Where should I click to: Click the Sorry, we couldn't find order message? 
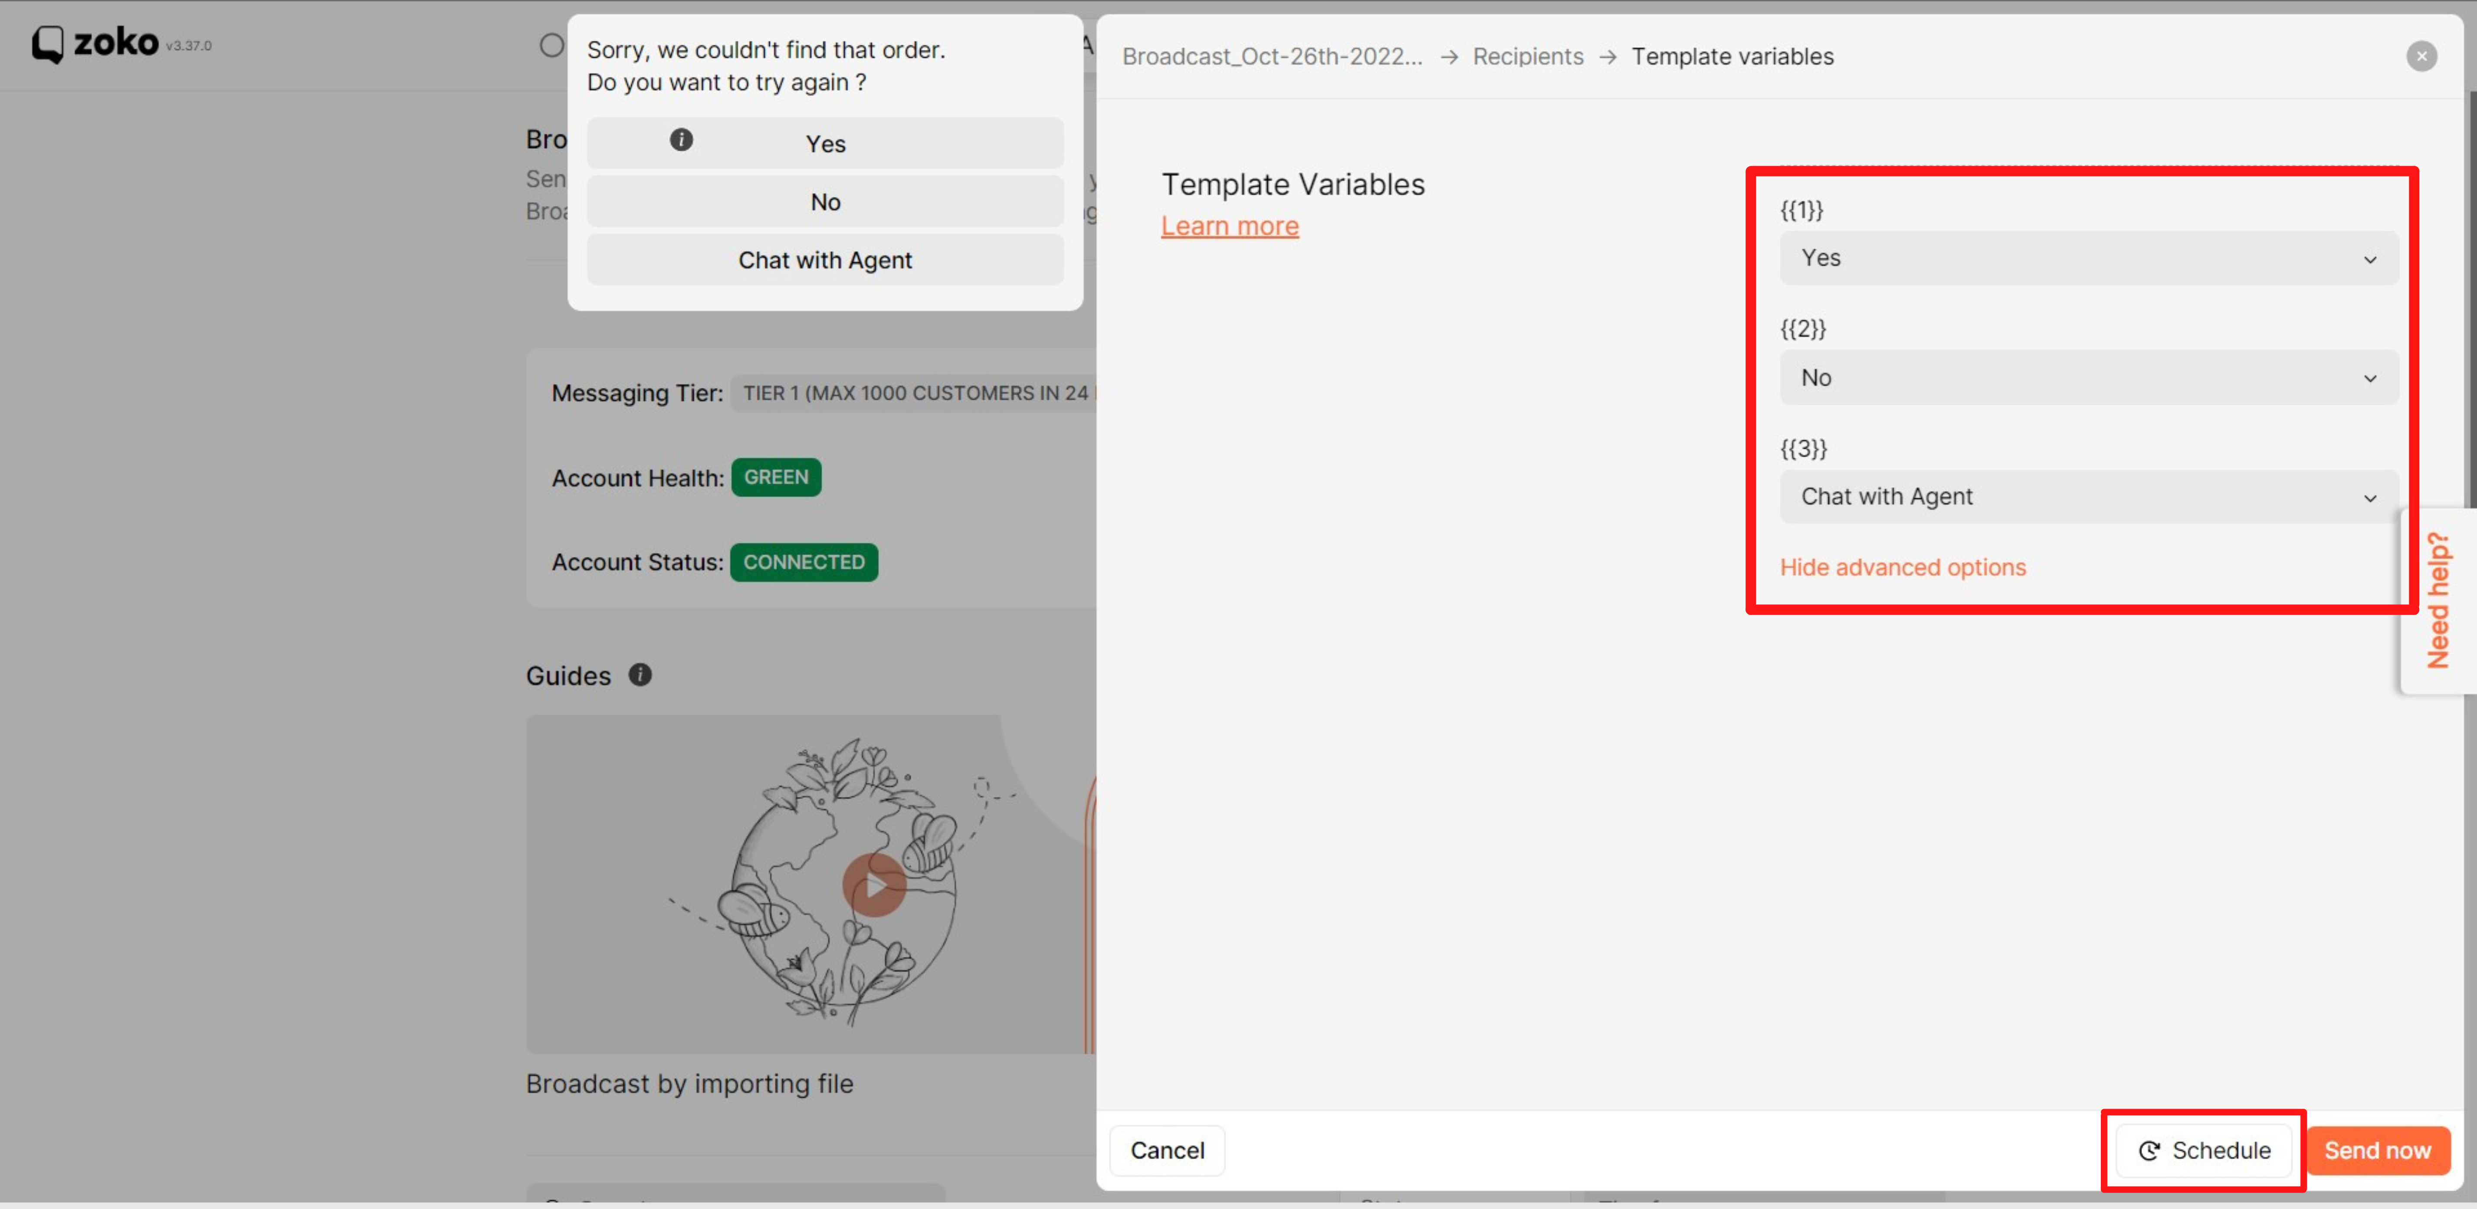click(x=765, y=66)
